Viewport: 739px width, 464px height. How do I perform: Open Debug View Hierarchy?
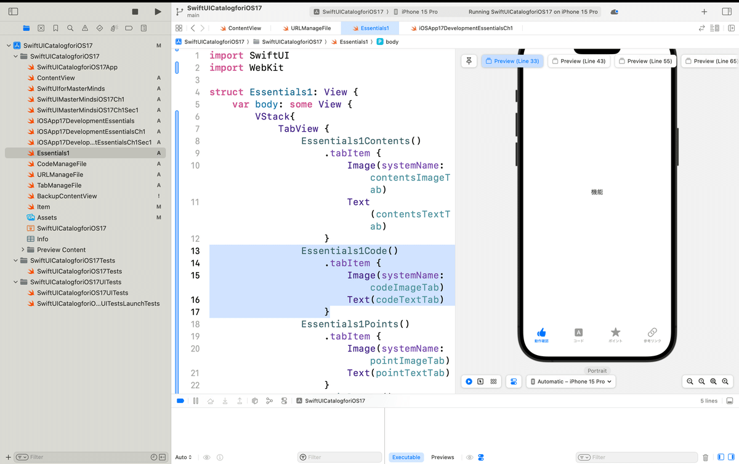pos(255,401)
